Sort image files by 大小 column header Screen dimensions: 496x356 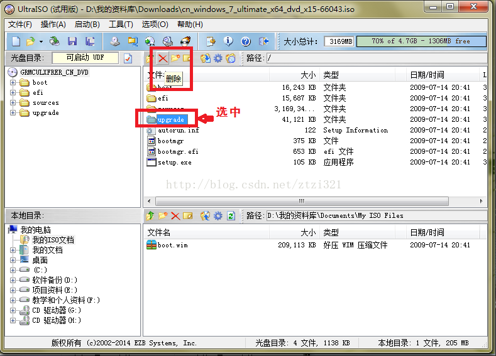(x=294, y=75)
